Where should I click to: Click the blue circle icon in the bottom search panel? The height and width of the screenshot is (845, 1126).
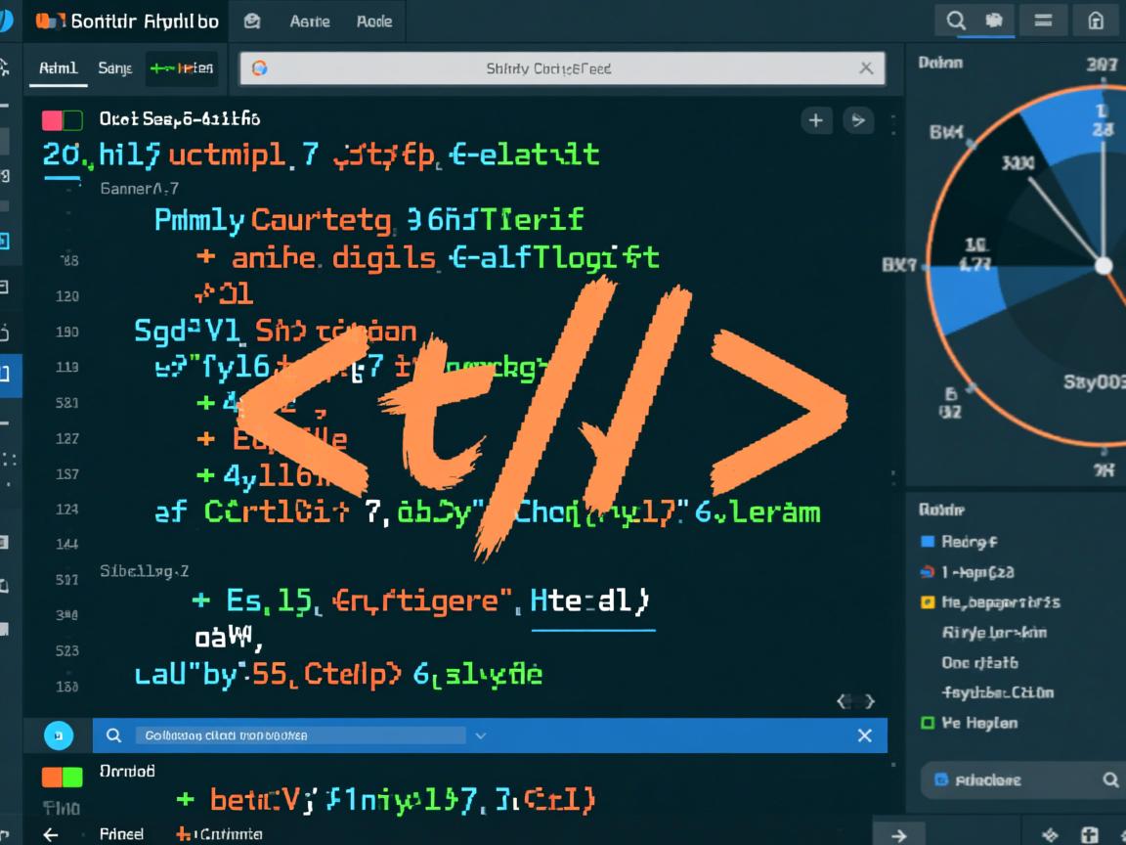click(59, 735)
